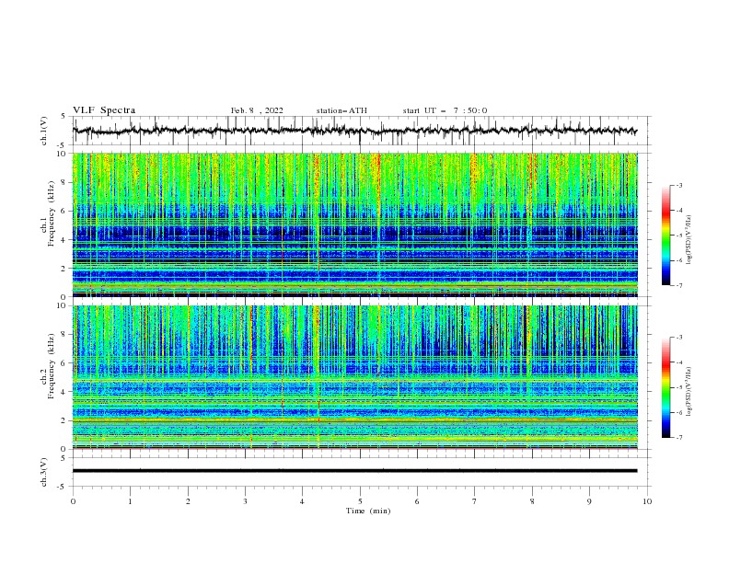This screenshot has width=729, height=563.
Task: Click the "Time (min)" axis title
Action: pos(368,511)
